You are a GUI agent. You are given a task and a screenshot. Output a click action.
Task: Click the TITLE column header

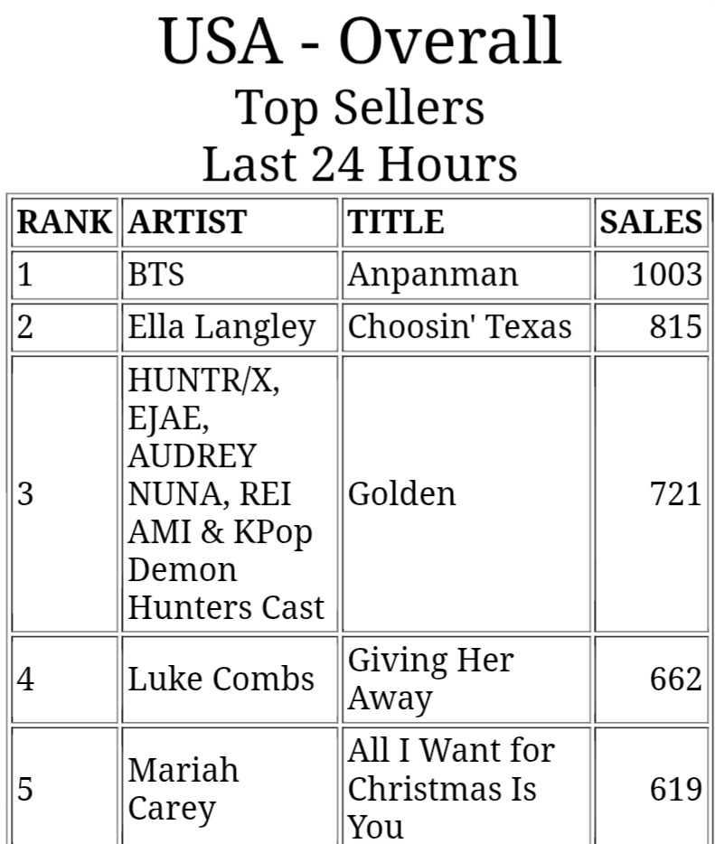pos(397,222)
